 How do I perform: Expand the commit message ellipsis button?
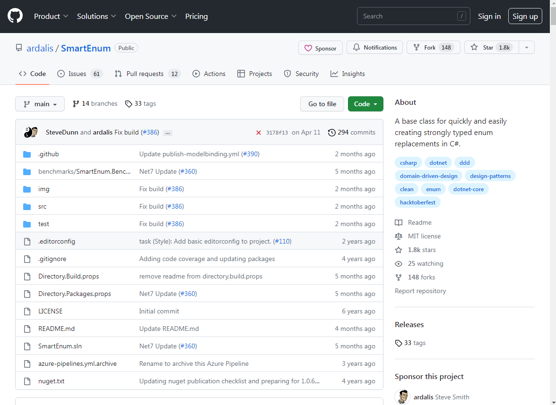pos(168,133)
